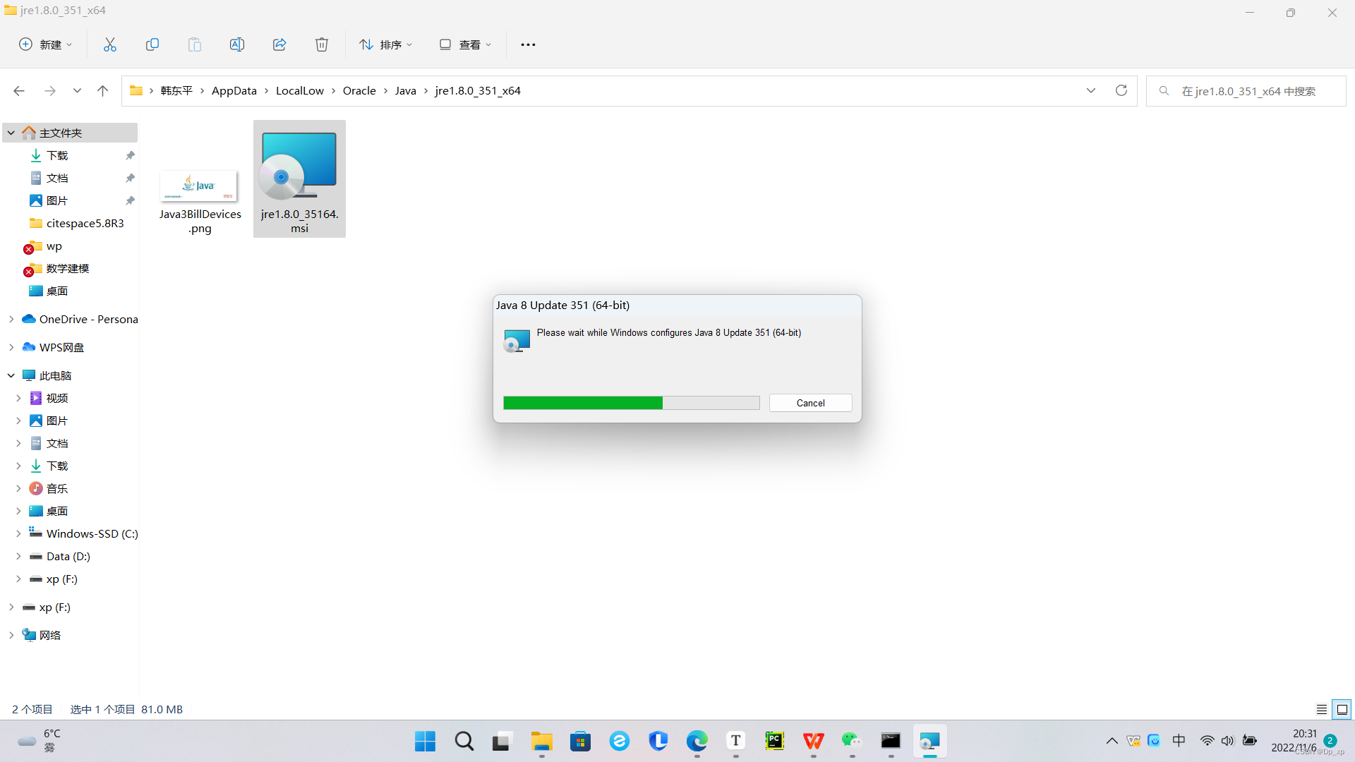
Task: Collapse the 此电脑 tree node
Action: point(11,376)
